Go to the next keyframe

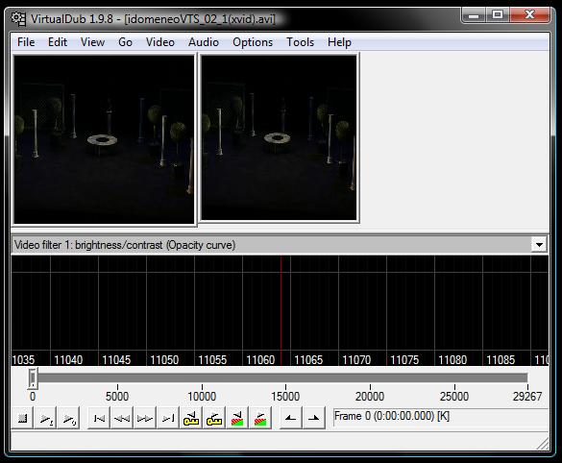(214, 418)
